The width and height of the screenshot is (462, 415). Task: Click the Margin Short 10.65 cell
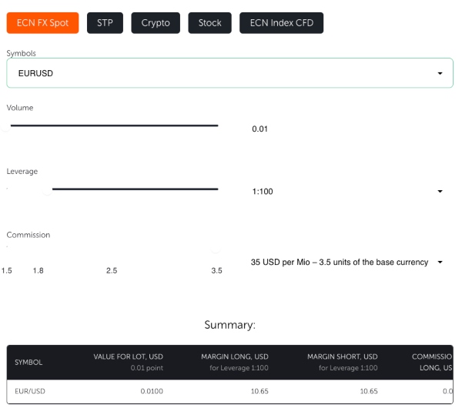[369, 391]
